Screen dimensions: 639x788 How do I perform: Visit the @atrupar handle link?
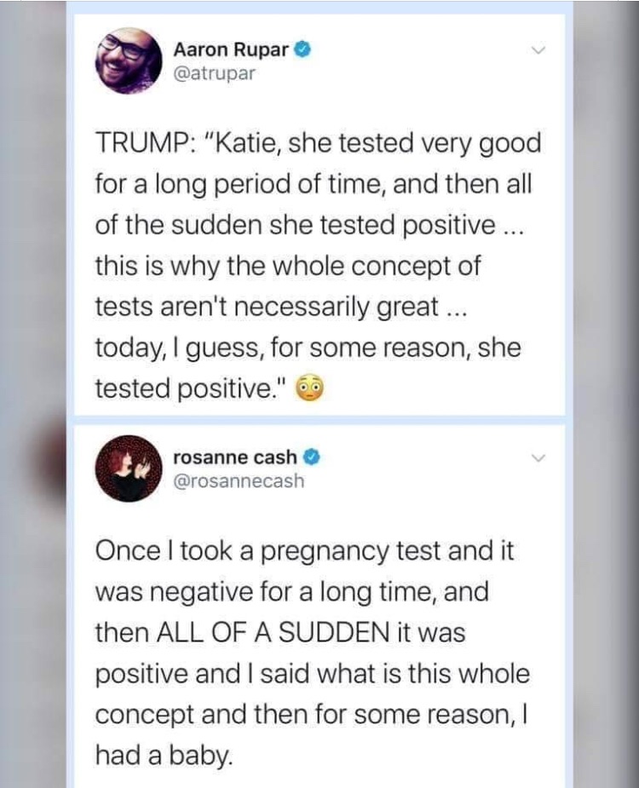coord(214,72)
